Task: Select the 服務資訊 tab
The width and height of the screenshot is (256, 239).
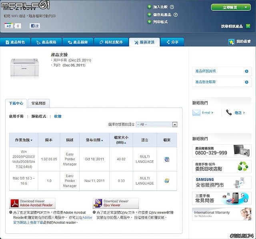Action: 144,42
